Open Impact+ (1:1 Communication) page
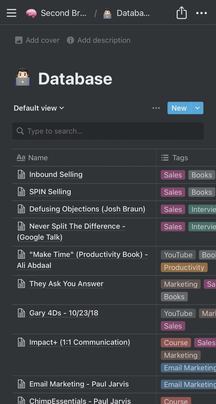Viewport: 216px width, 404px height. click(x=80, y=342)
